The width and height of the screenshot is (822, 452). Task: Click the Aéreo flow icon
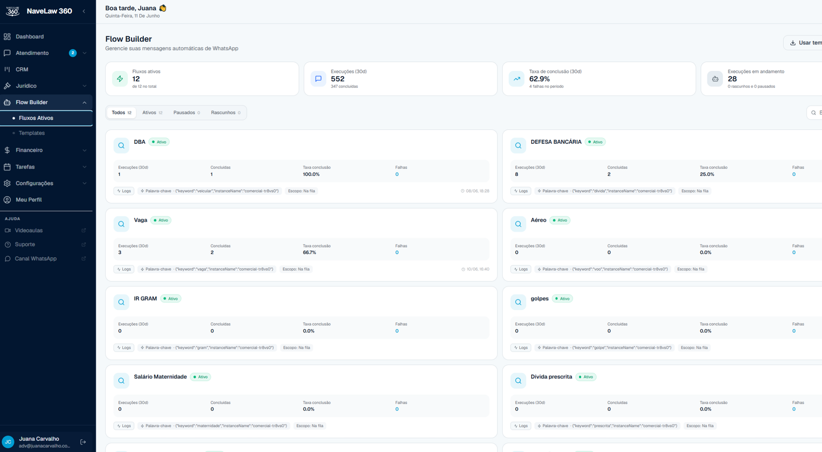[x=518, y=224]
